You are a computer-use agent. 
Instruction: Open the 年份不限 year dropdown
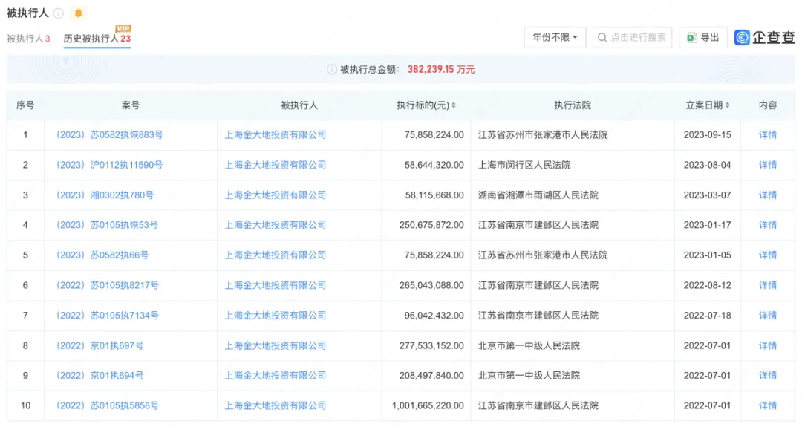pyautogui.click(x=555, y=37)
